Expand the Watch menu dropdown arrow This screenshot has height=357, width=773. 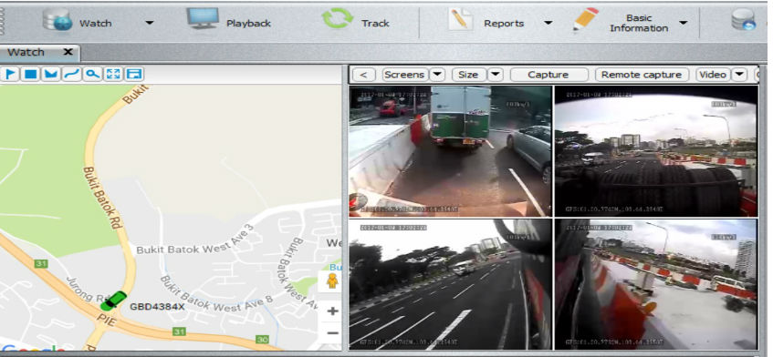click(150, 23)
